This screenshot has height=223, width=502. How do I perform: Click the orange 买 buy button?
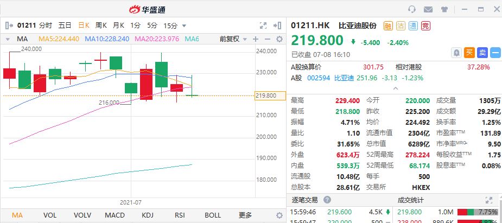click(x=469, y=53)
